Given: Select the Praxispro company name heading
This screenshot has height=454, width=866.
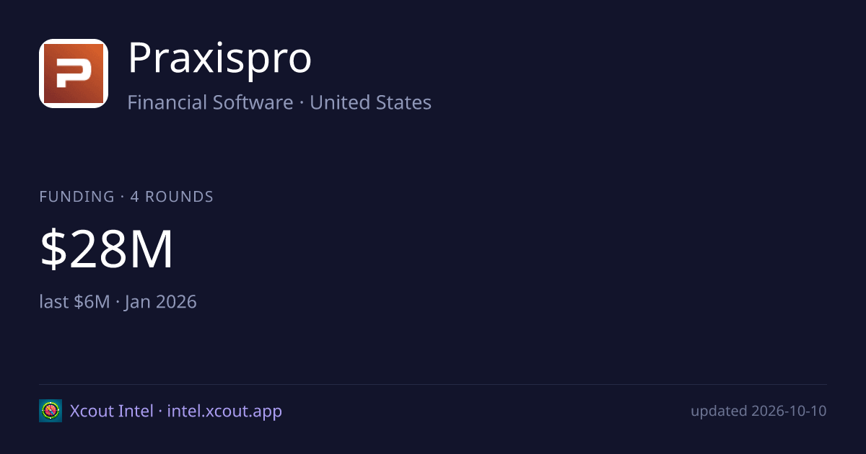Looking at the screenshot, I should (x=220, y=59).
